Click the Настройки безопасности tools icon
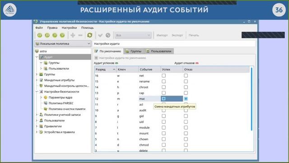The image size is (289, 163). tap(41, 91)
